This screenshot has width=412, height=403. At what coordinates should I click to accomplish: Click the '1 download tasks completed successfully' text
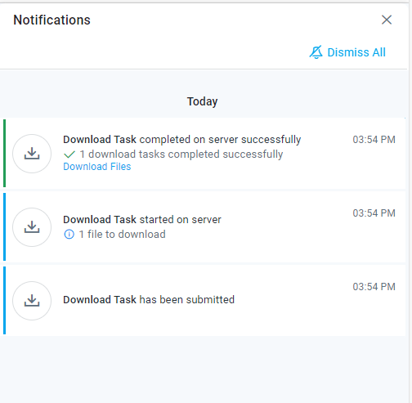point(181,154)
